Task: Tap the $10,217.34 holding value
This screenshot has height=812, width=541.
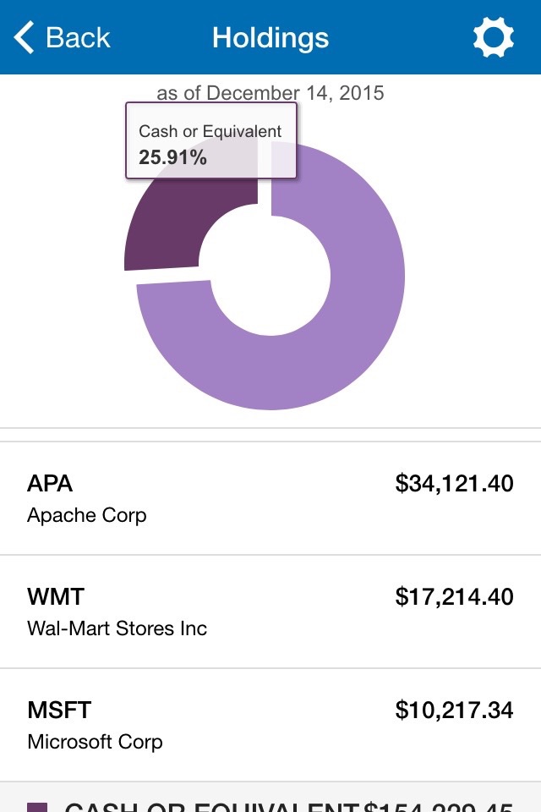Action: click(454, 710)
